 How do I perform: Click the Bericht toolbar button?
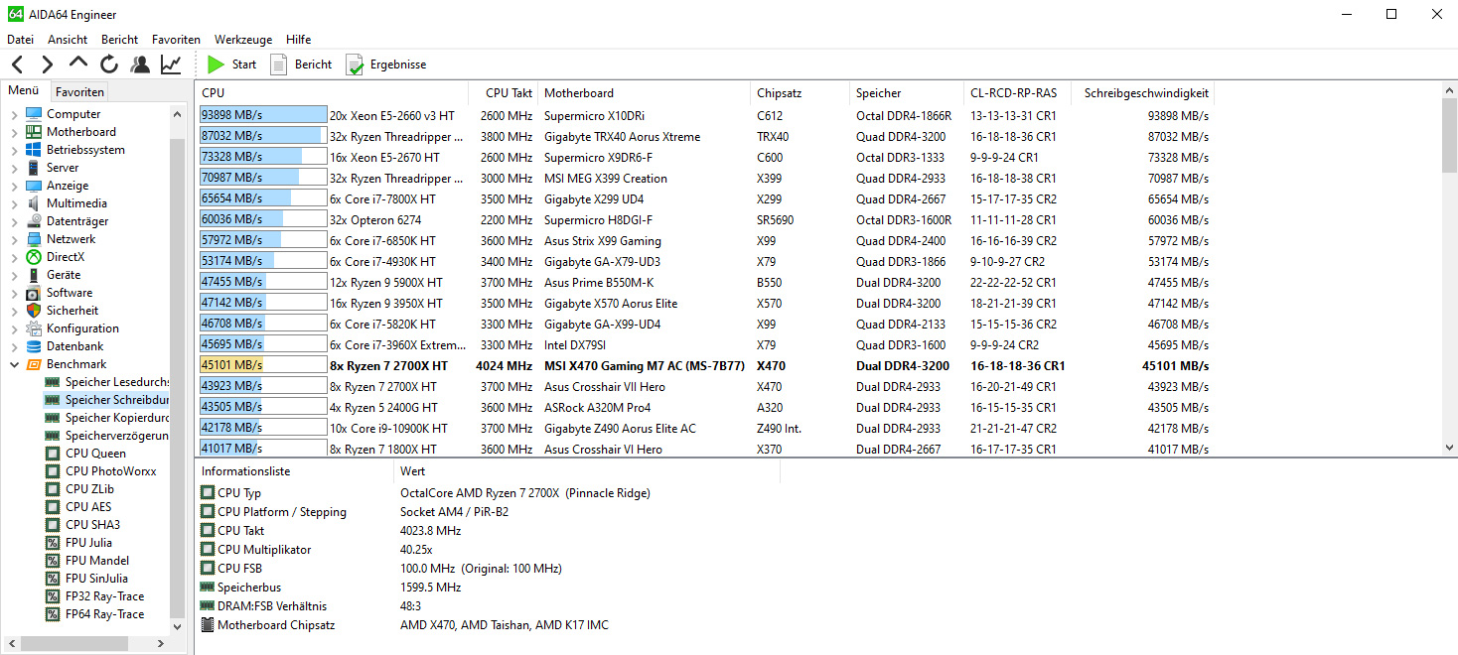(301, 65)
